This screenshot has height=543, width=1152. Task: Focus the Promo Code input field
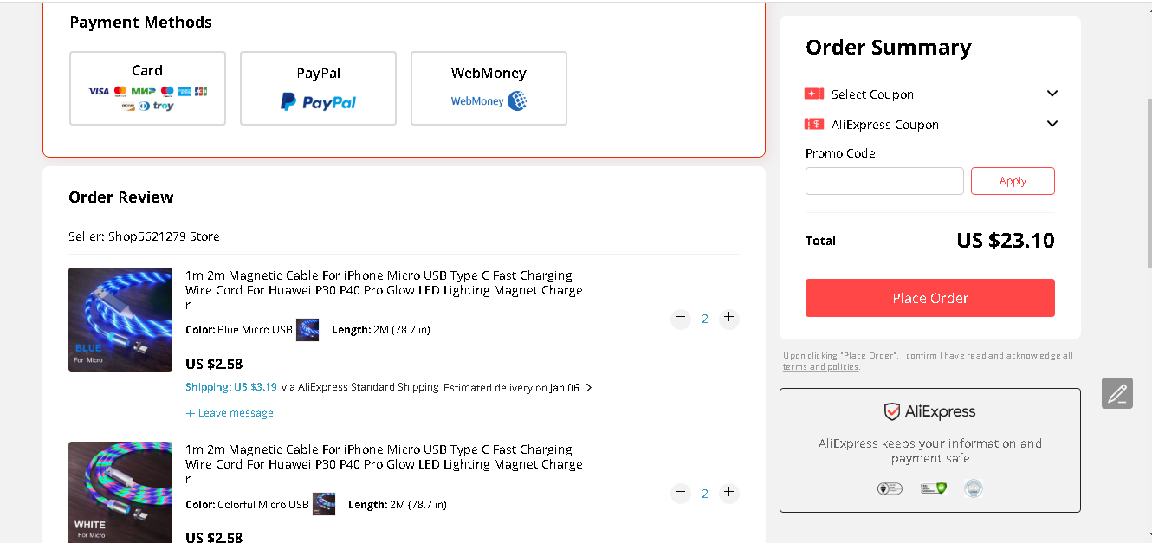point(884,181)
